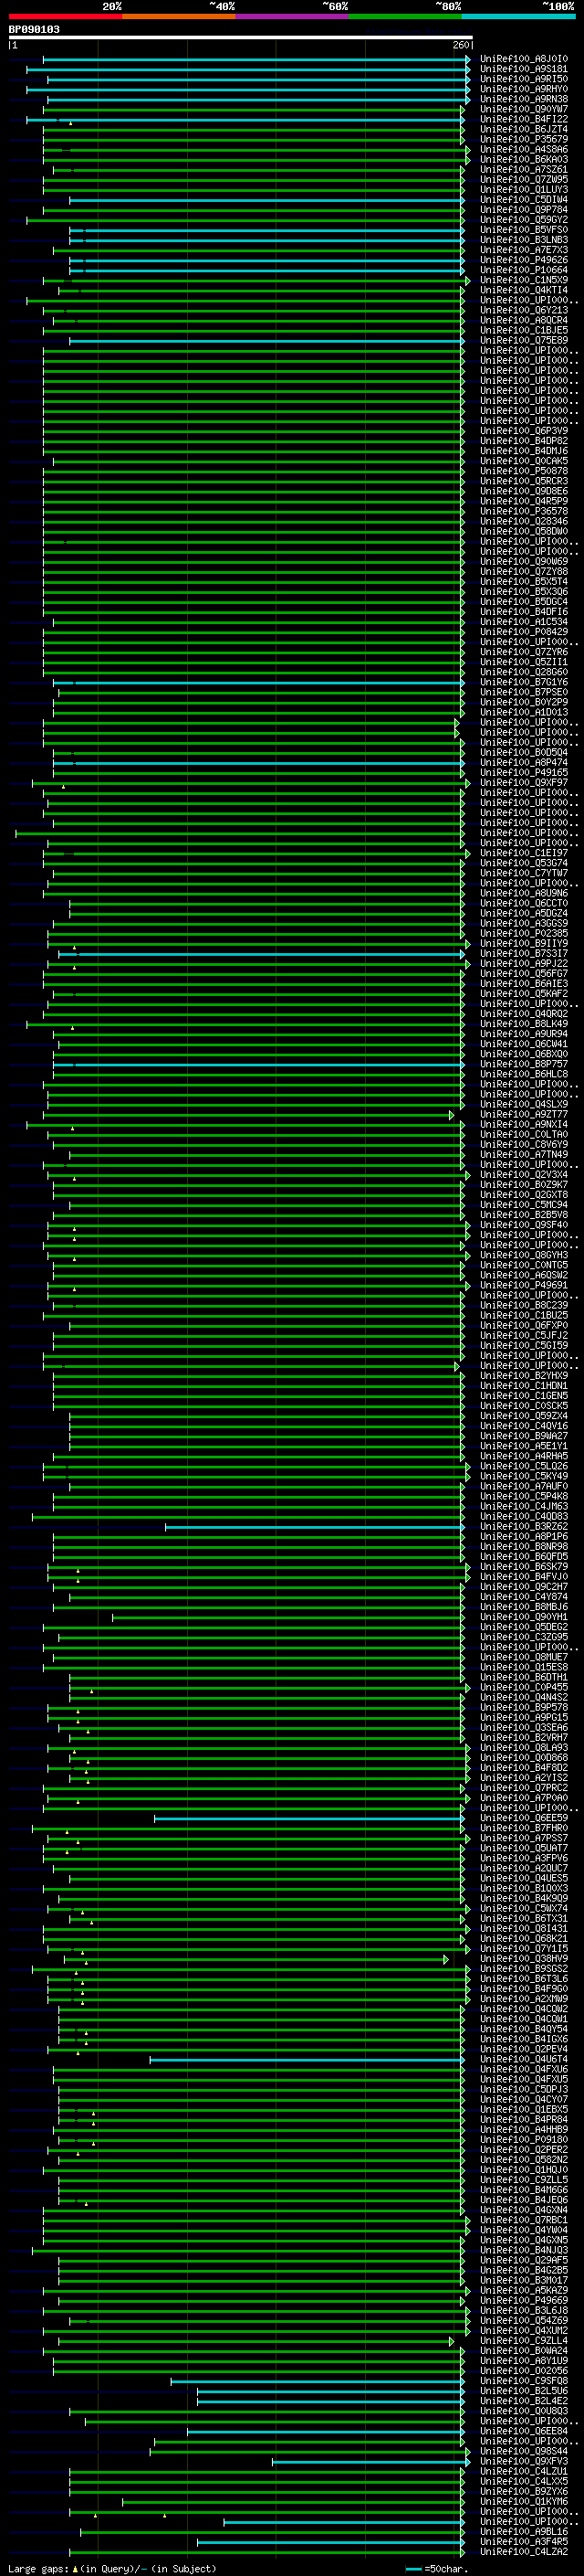
Task: Select hit UniRef100_Q7PRC2
Action: pyautogui.click(x=523, y=1788)
